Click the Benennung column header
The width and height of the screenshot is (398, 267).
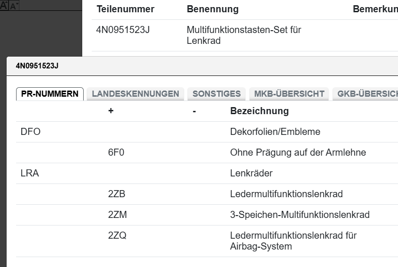213,9
